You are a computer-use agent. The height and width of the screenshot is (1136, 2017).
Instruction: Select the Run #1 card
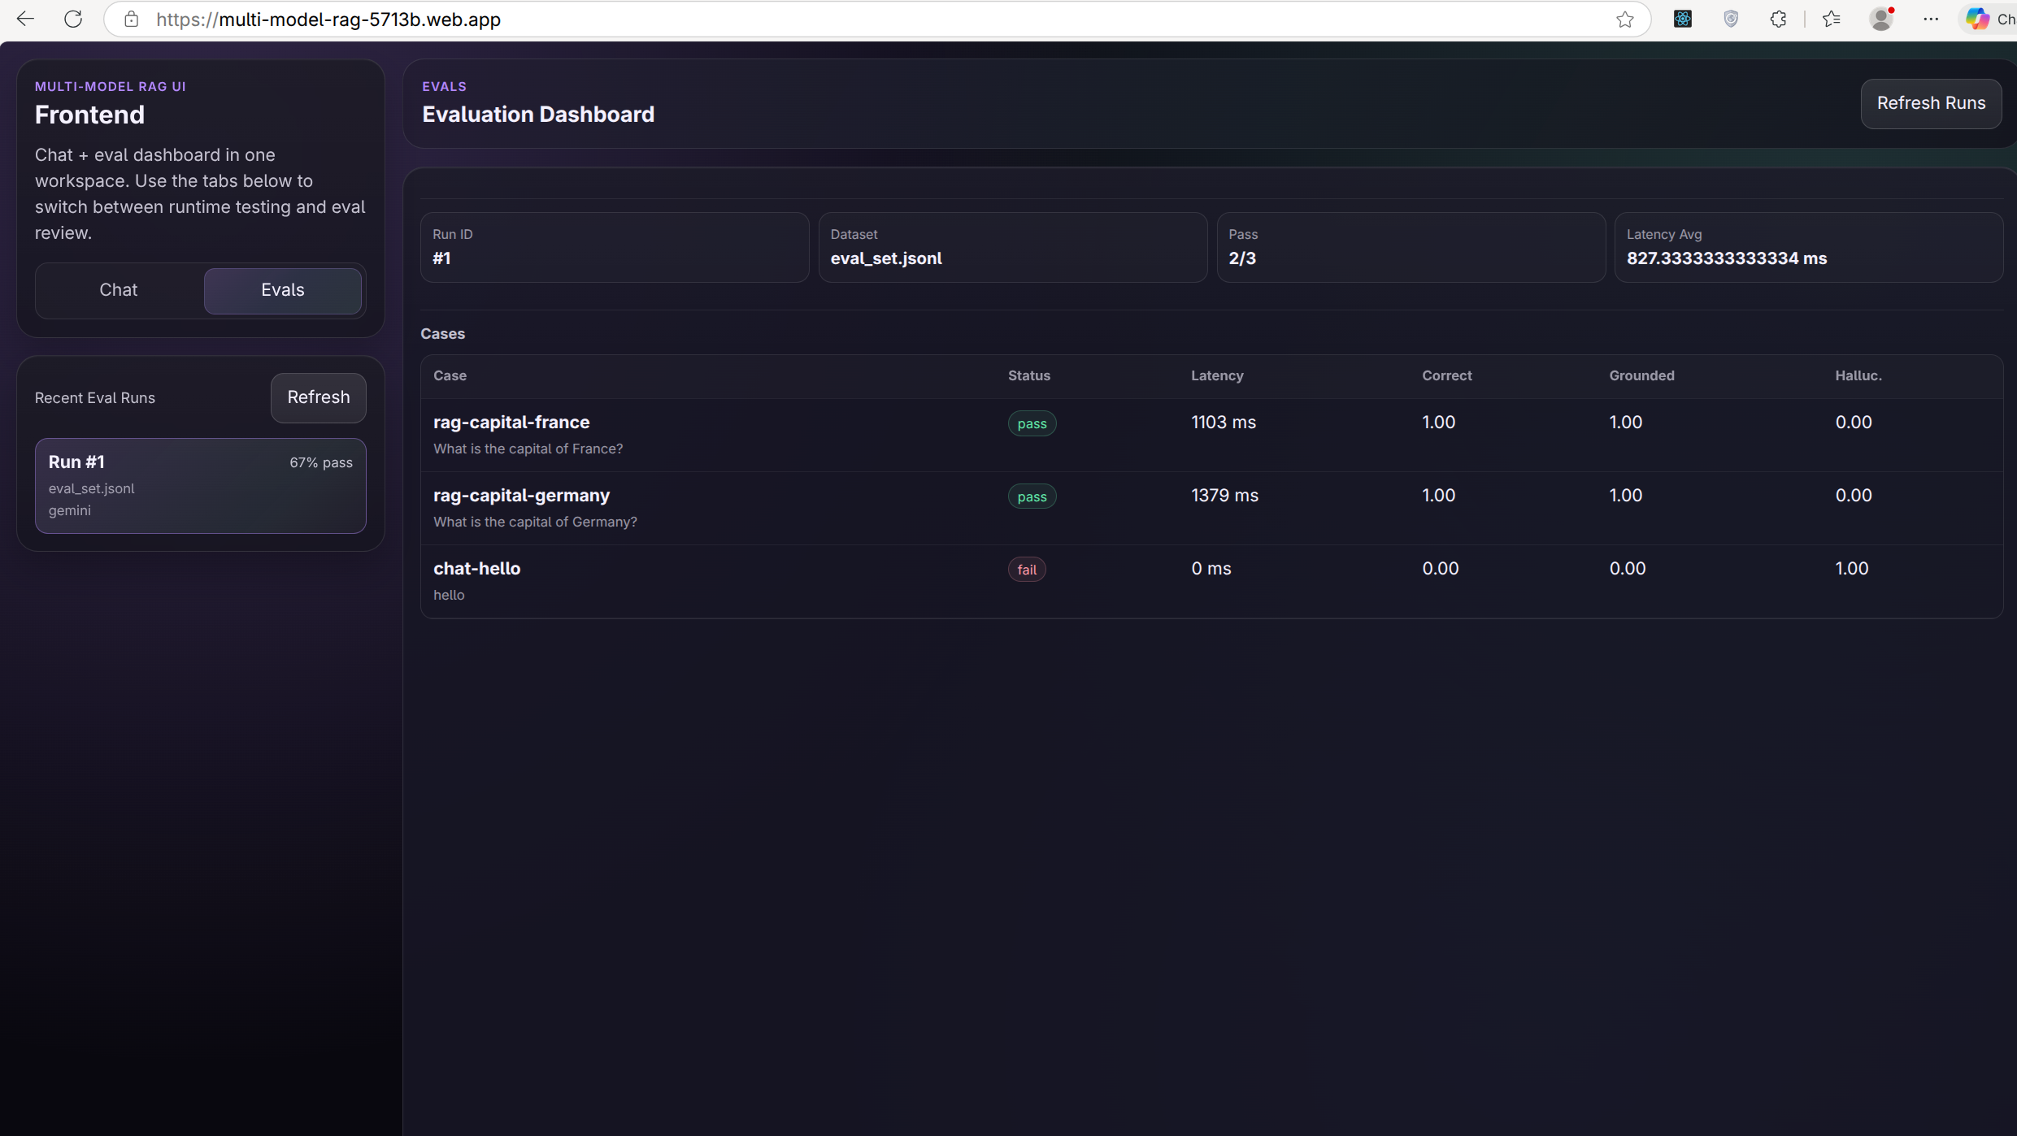point(201,486)
